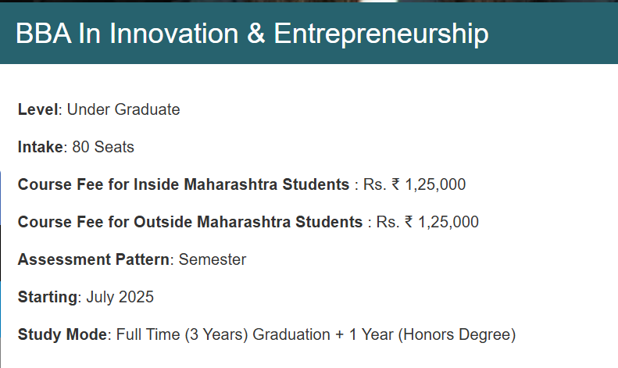Click Course Fee for Outside Maharashtra Students label
The height and width of the screenshot is (368, 618).
(190, 222)
